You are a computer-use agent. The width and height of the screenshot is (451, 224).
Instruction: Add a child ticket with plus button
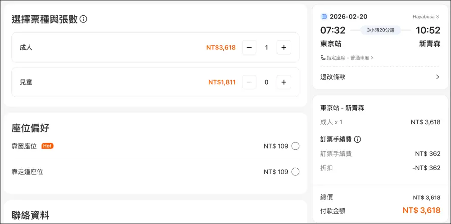(x=284, y=82)
